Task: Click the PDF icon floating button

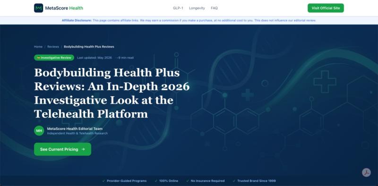Action: [366, 172]
